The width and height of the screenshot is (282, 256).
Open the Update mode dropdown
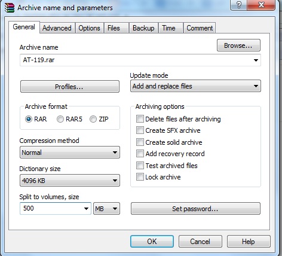coord(195,86)
